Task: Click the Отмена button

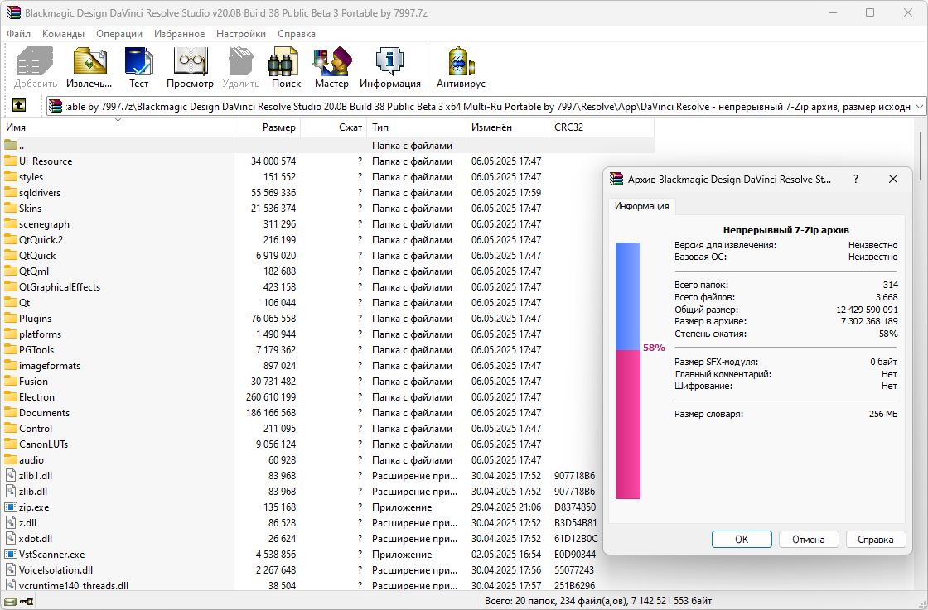Action: (x=809, y=539)
